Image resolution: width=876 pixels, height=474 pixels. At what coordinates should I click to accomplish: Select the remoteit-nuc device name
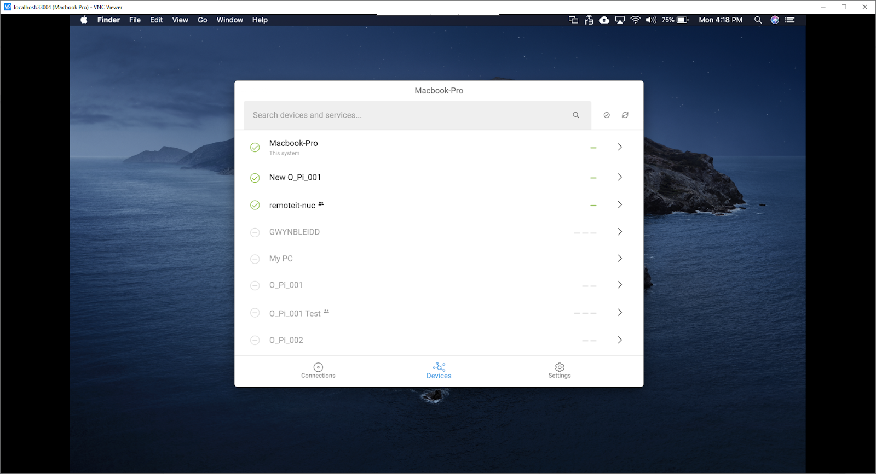[x=292, y=206]
